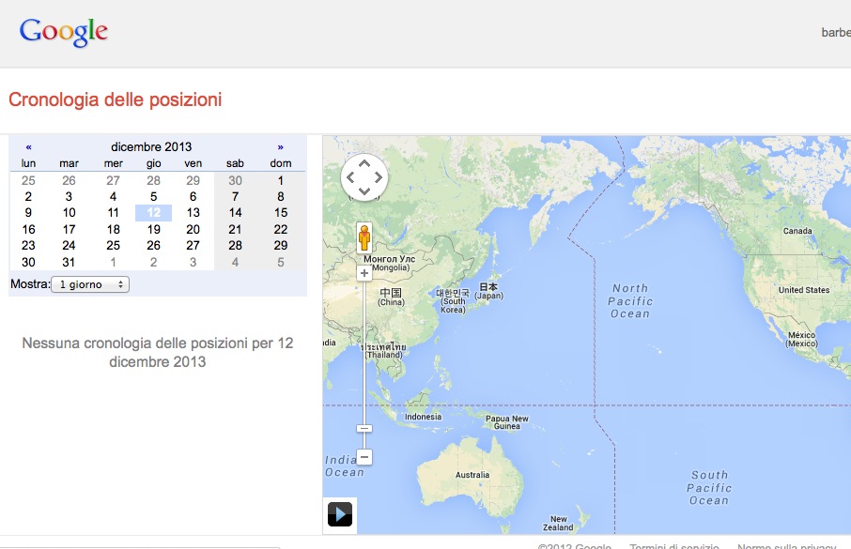Click Australia on the map
Viewport: 851px width, 549px height.
tap(472, 475)
